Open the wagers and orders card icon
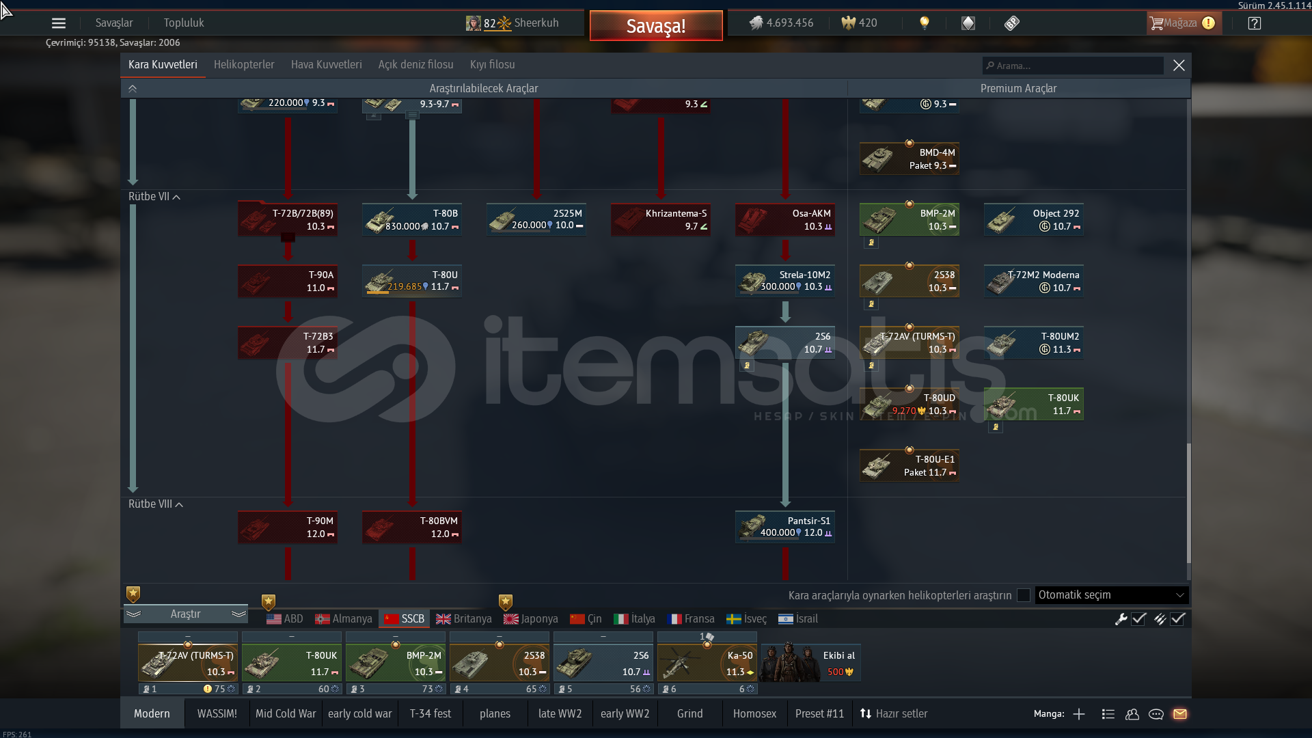The height and width of the screenshot is (738, 1312). pyautogui.click(x=968, y=23)
